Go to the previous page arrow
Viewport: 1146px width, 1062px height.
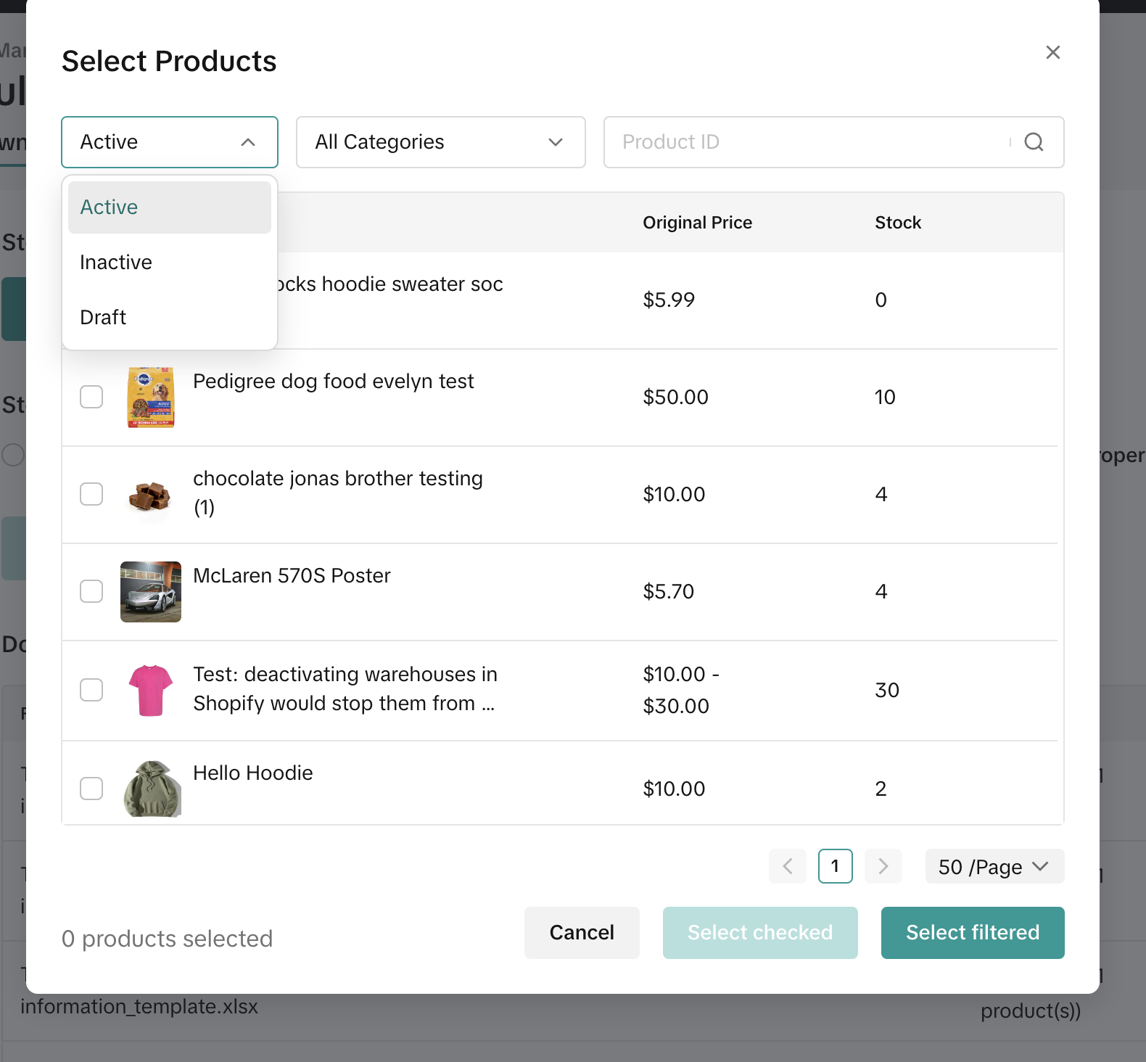[788, 866]
